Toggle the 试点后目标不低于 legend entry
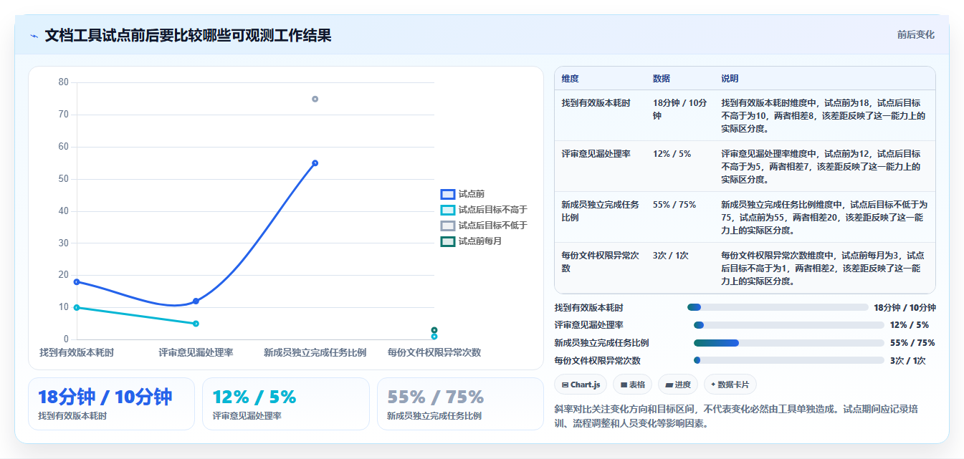This screenshot has height=459, width=964. point(484,226)
